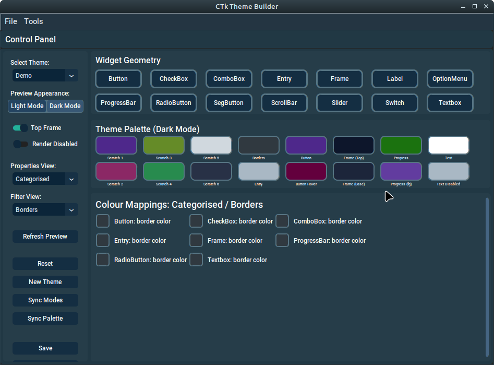
Task: Open the File menu
Action: click(10, 21)
